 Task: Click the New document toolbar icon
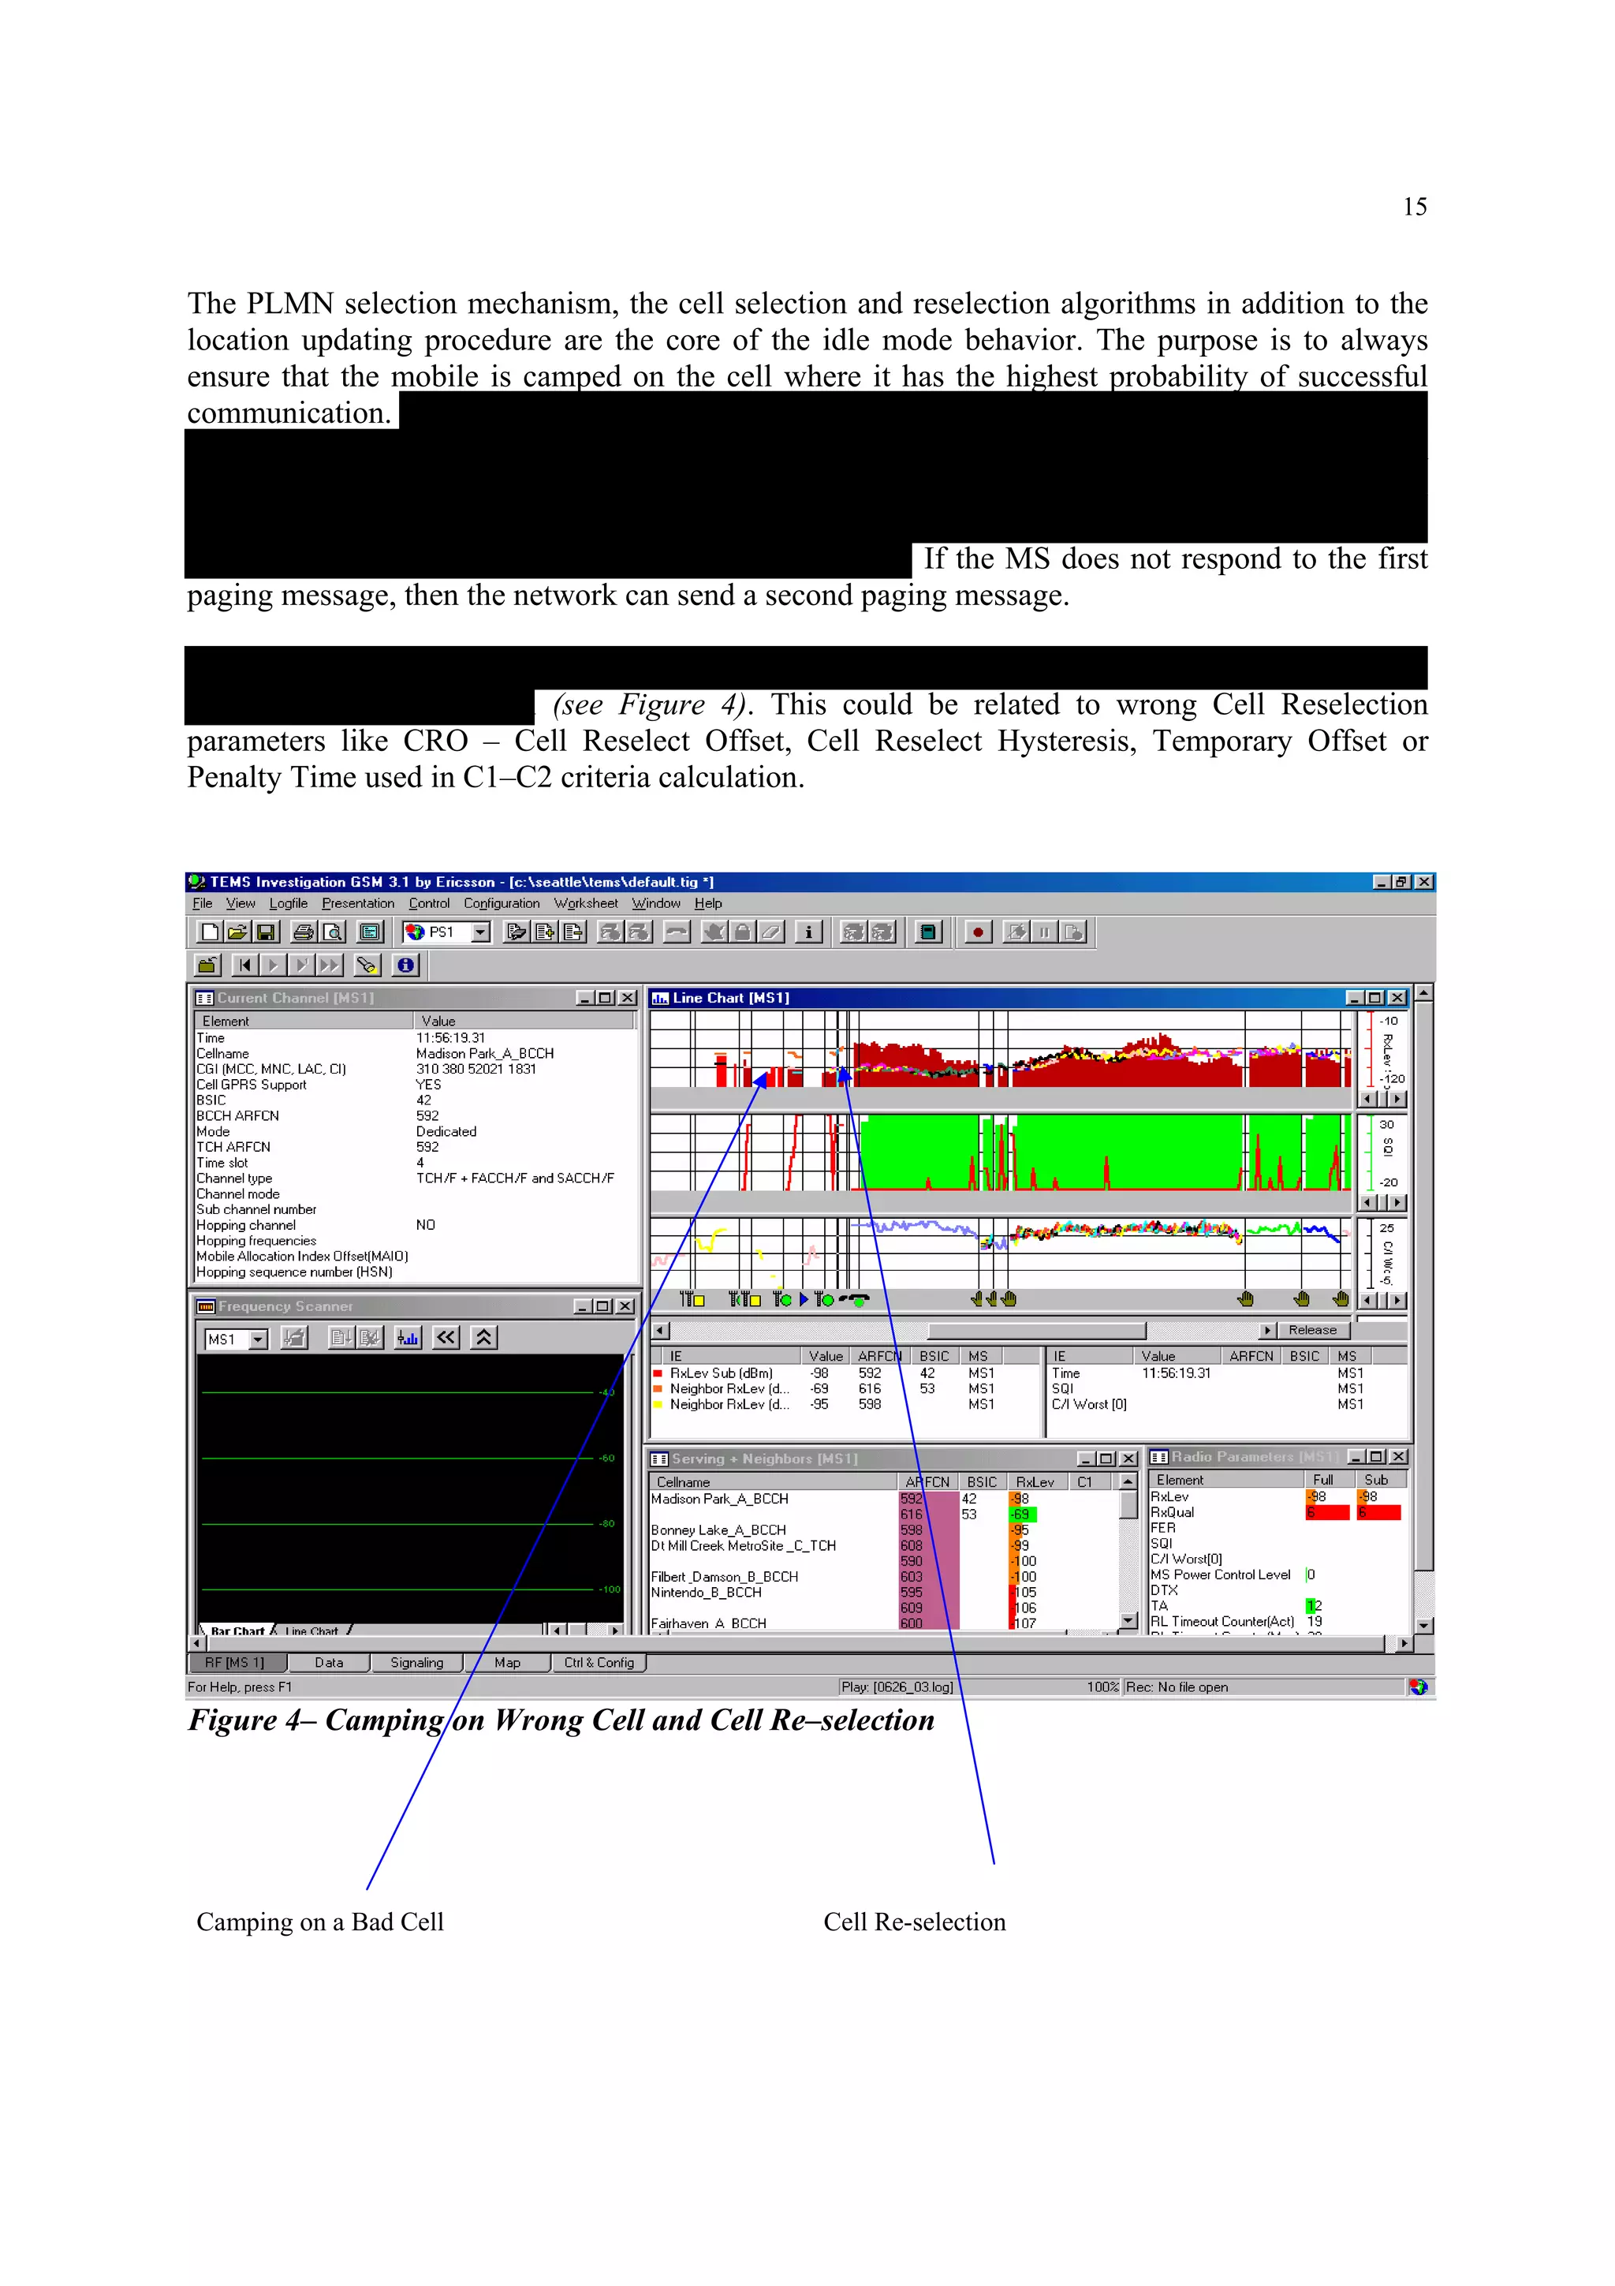click(x=209, y=932)
